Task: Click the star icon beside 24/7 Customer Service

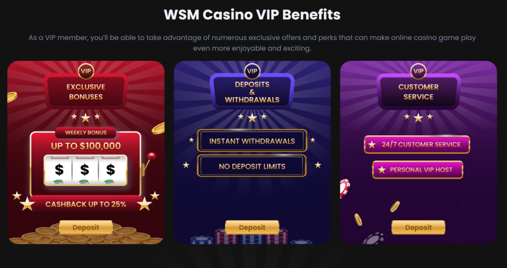Action: click(372, 145)
